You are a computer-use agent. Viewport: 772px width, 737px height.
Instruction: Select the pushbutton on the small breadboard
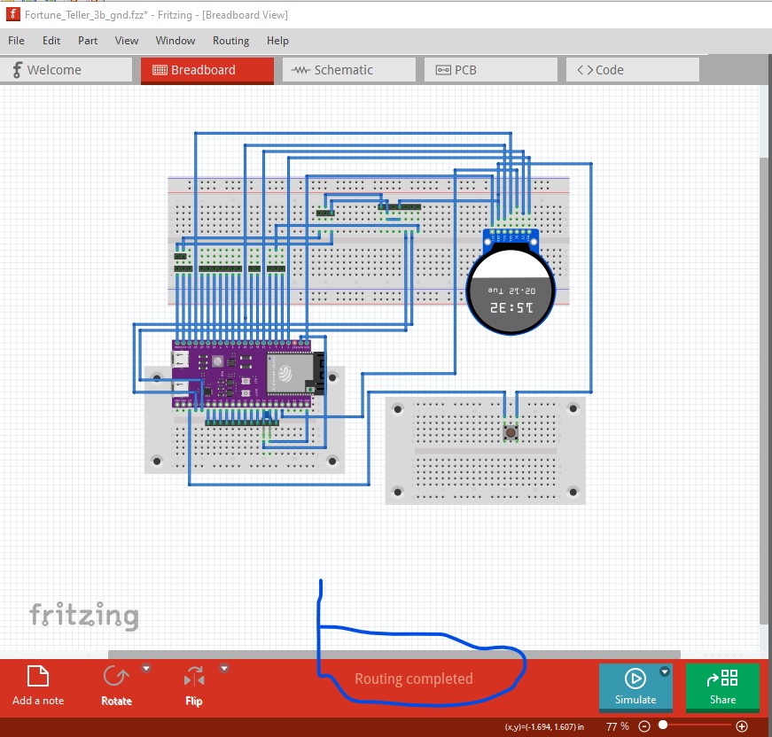(x=511, y=431)
